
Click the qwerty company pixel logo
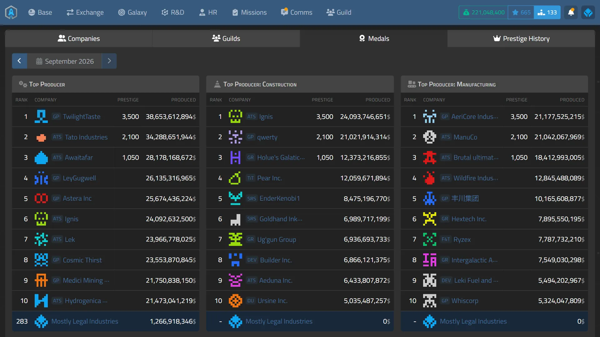235,137
